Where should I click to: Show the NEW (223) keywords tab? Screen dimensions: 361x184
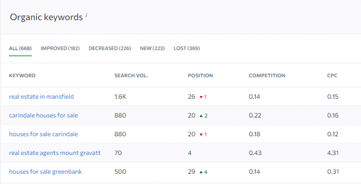click(152, 48)
